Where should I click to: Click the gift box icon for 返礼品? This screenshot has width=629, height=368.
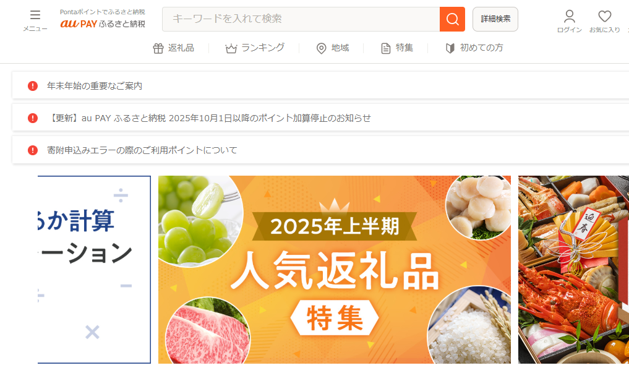coord(158,49)
